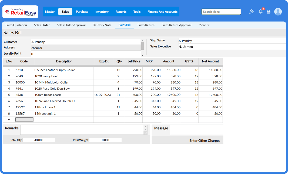The height and width of the screenshot is (174, 288).
Task: Open the Finance And Accounts menu
Action: point(162,12)
